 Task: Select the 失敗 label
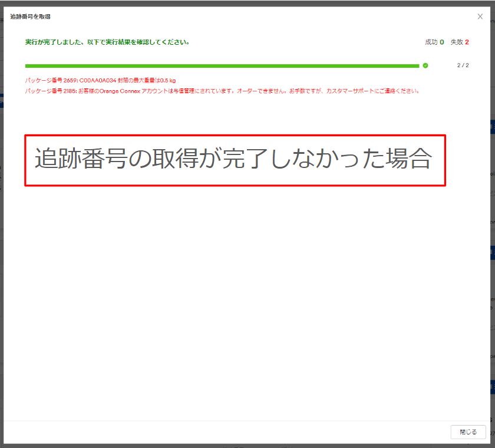click(456, 42)
